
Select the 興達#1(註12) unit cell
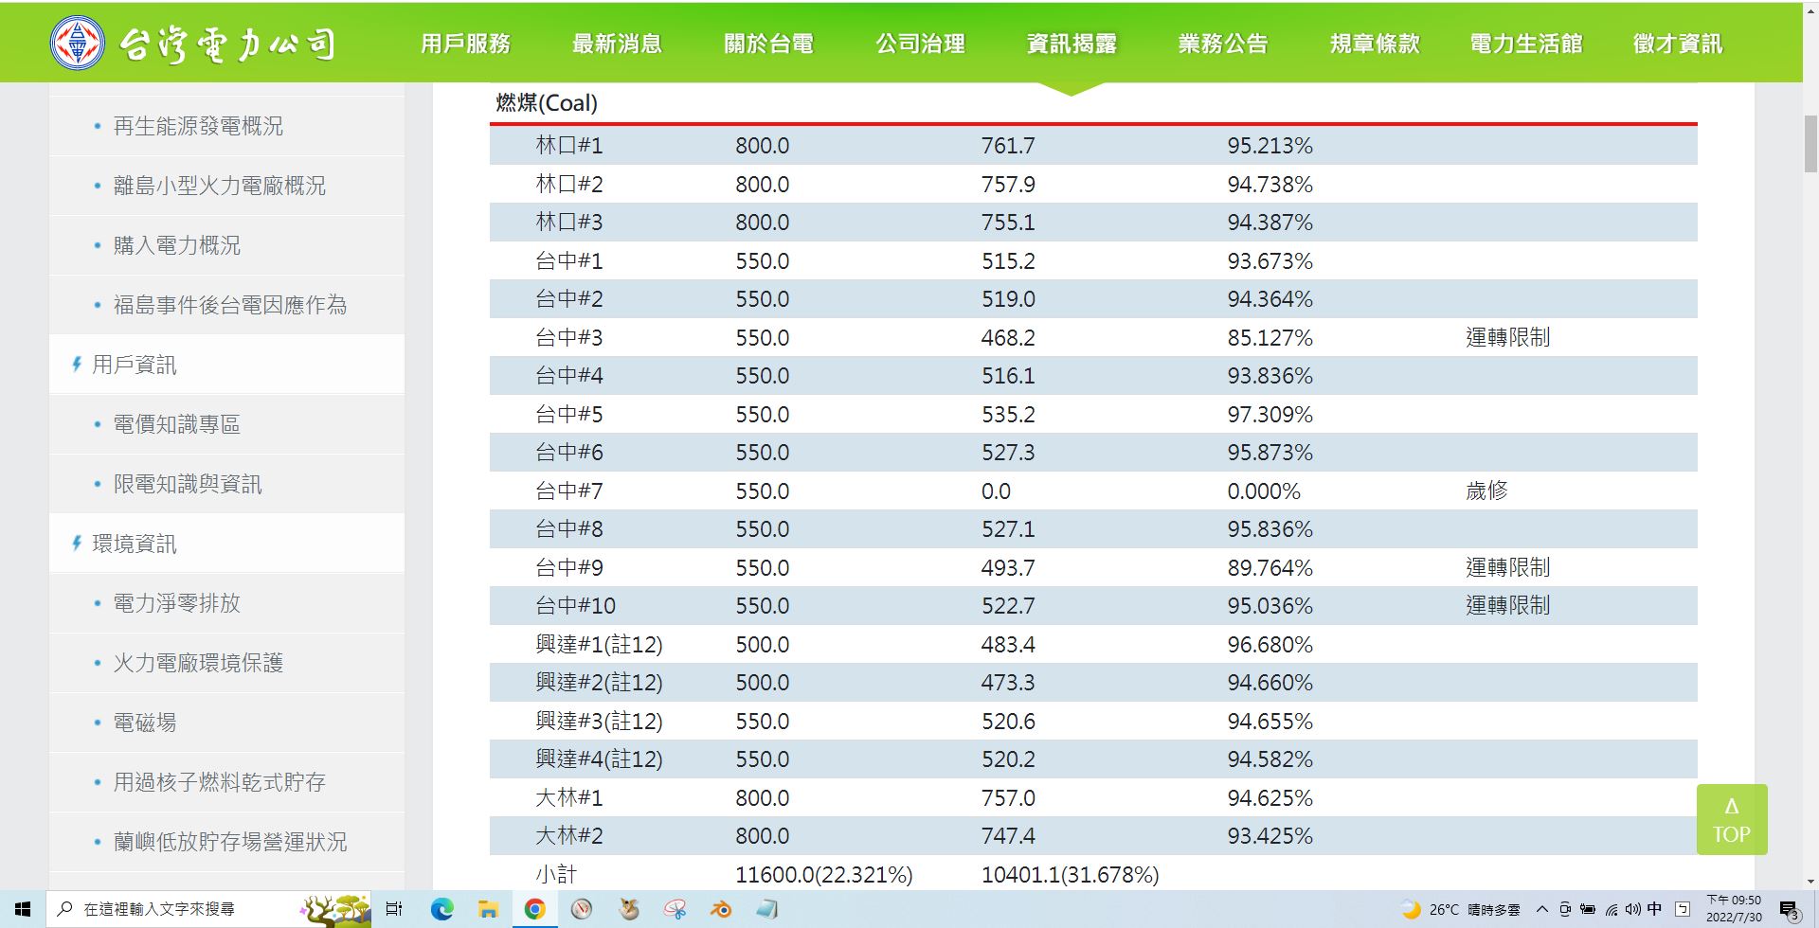coord(599,645)
